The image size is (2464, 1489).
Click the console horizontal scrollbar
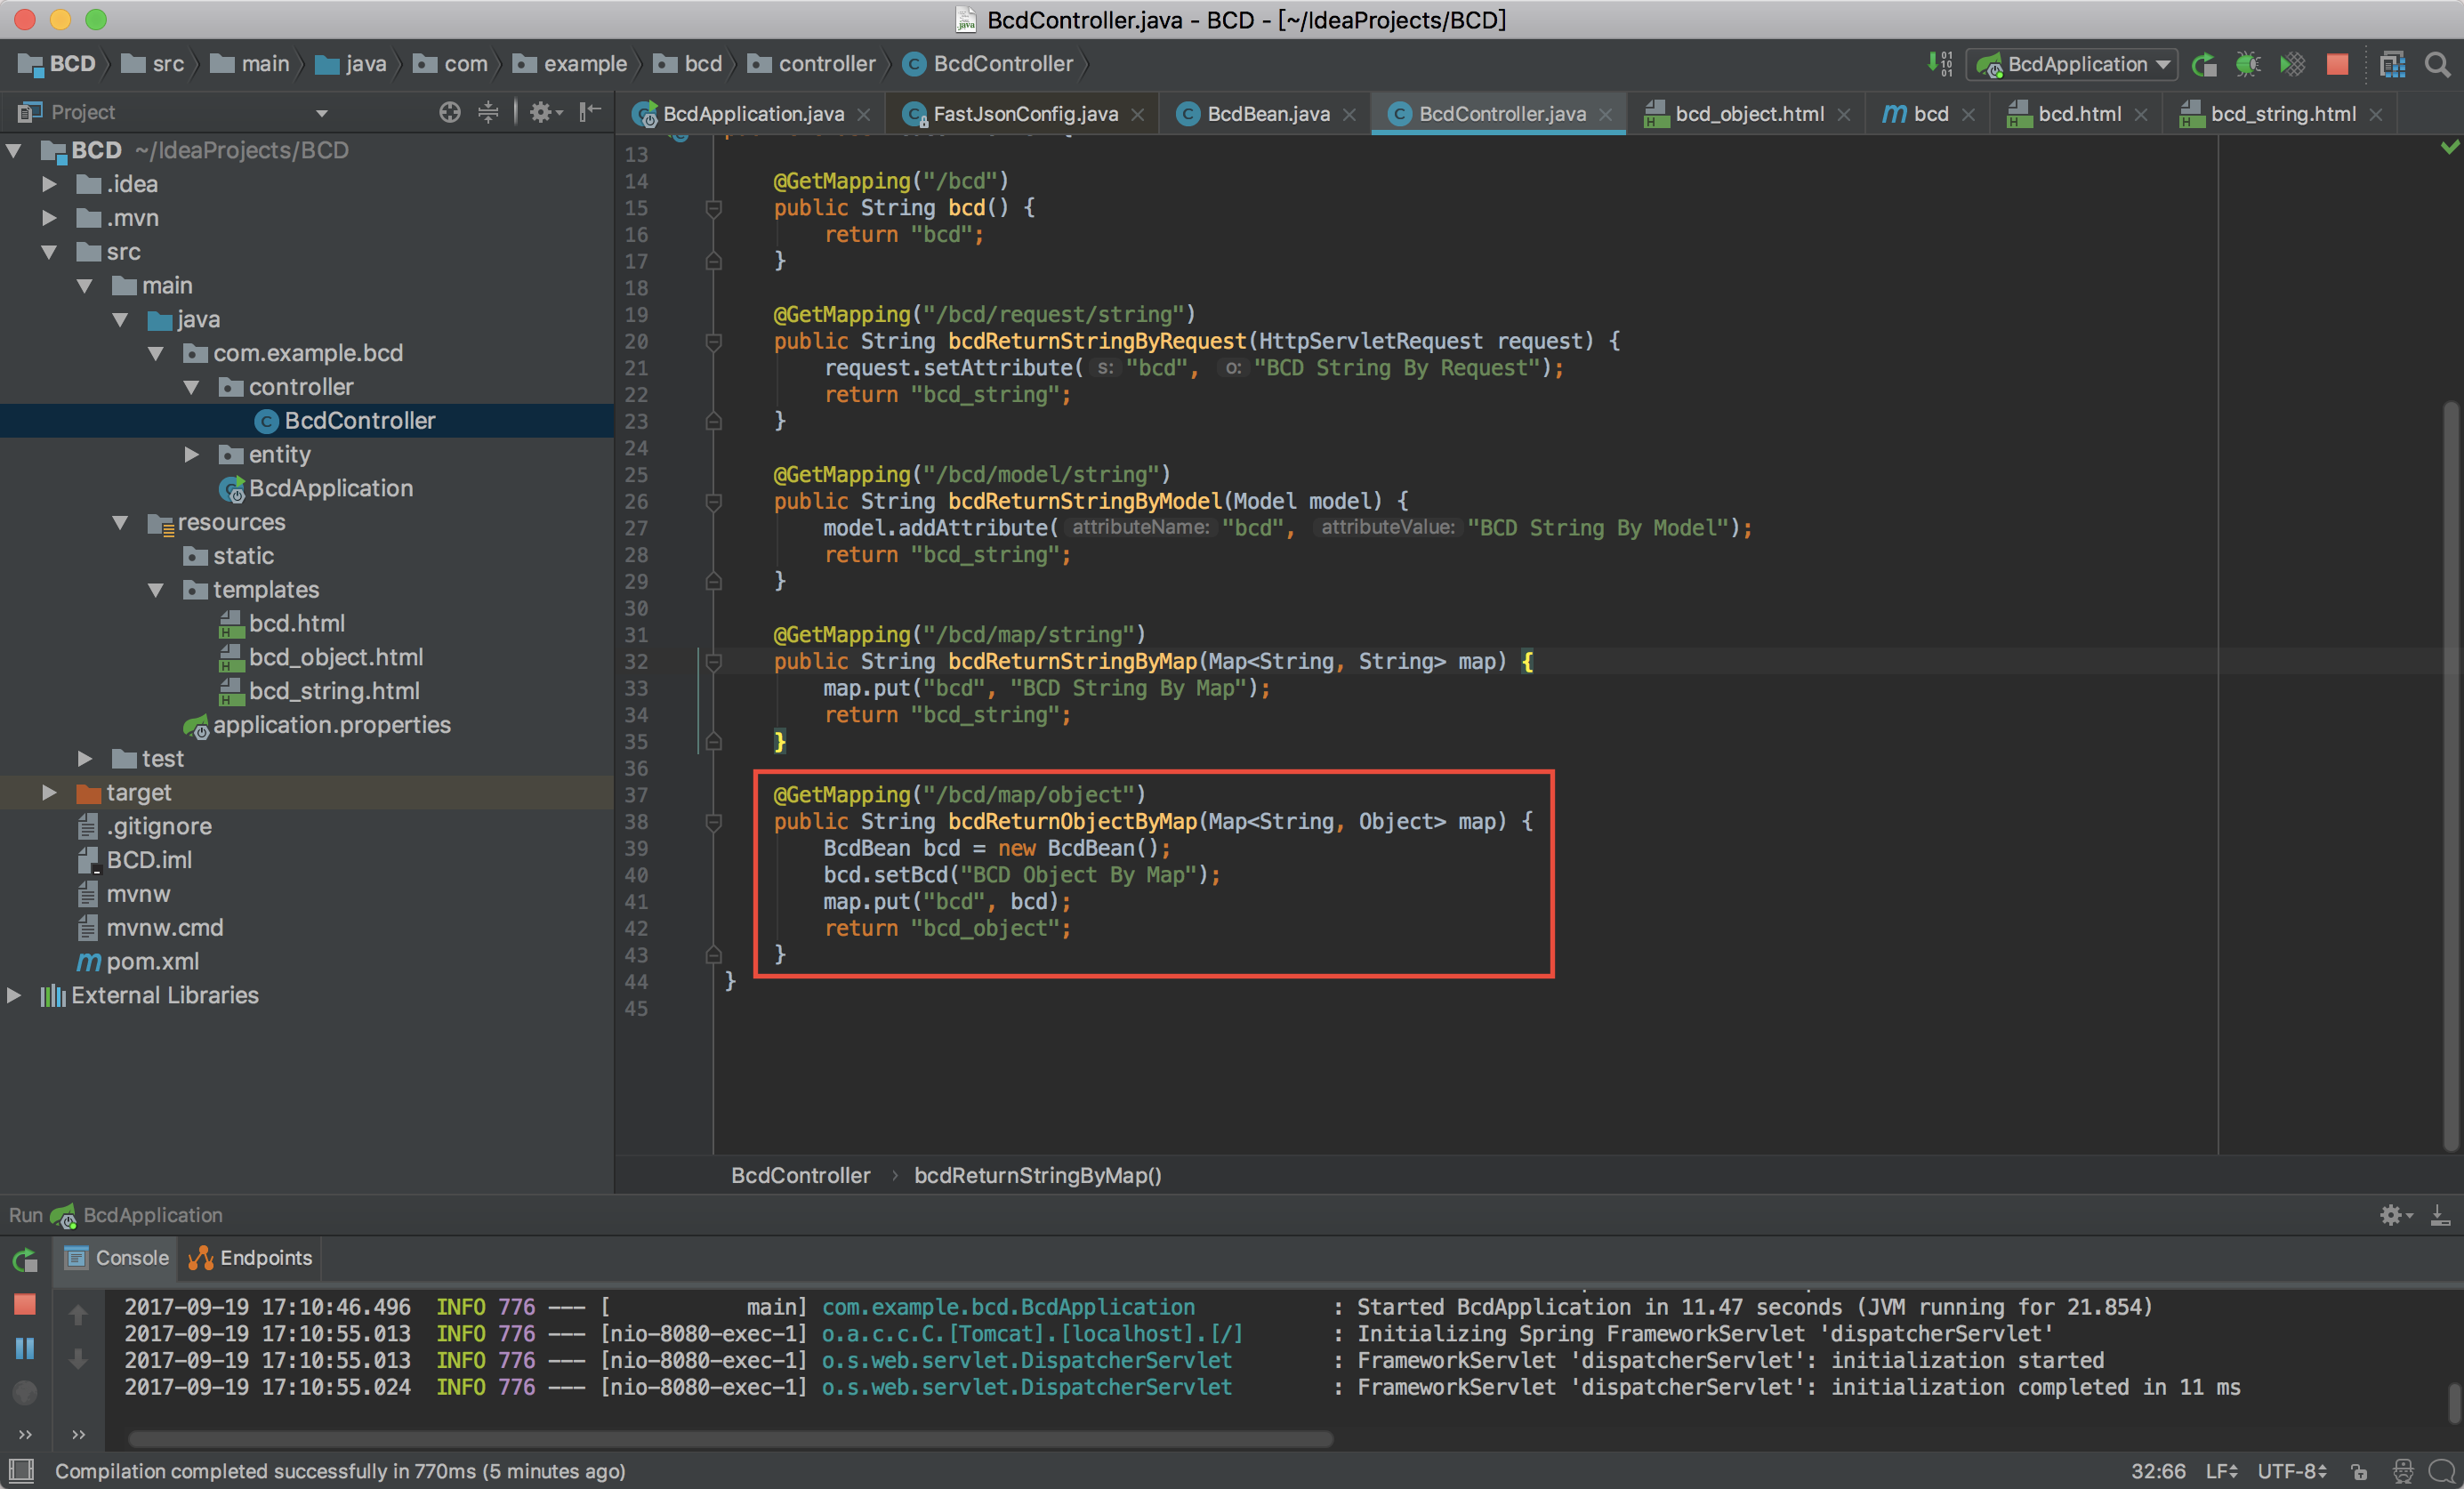pyautogui.click(x=730, y=1439)
